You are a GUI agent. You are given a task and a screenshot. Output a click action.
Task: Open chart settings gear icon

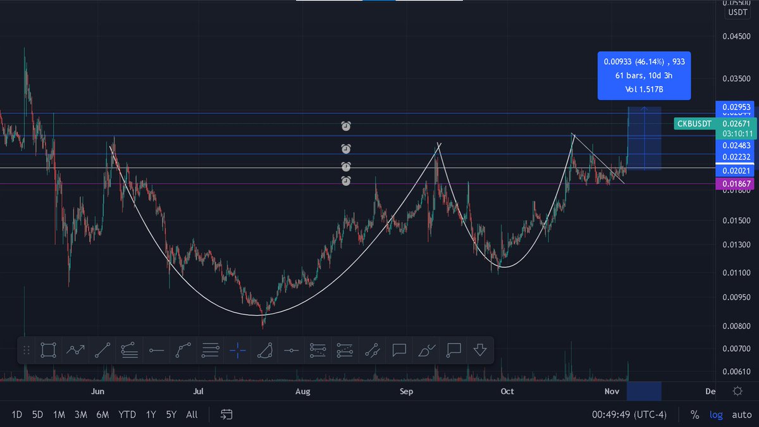click(x=737, y=391)
